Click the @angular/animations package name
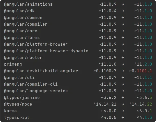 click(28, 4)
